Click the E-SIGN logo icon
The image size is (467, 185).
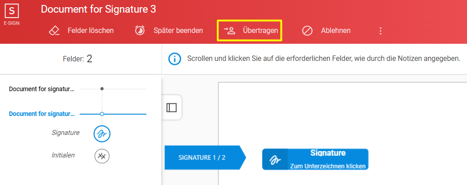(x=12, y=11)
